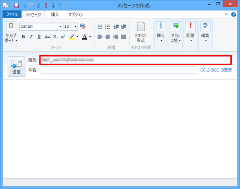Open the ファイル menu tab
Screen dimensions: 240x189
12,14
